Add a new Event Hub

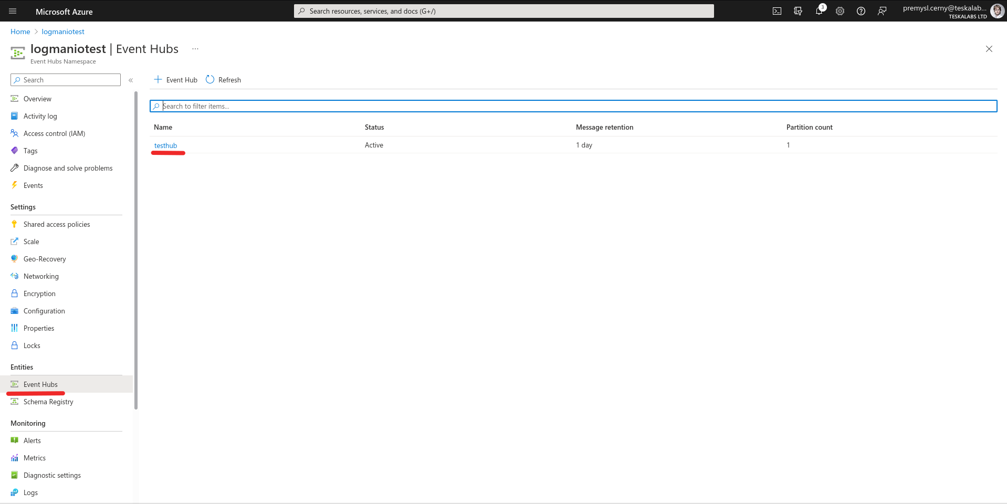(176, 80)
